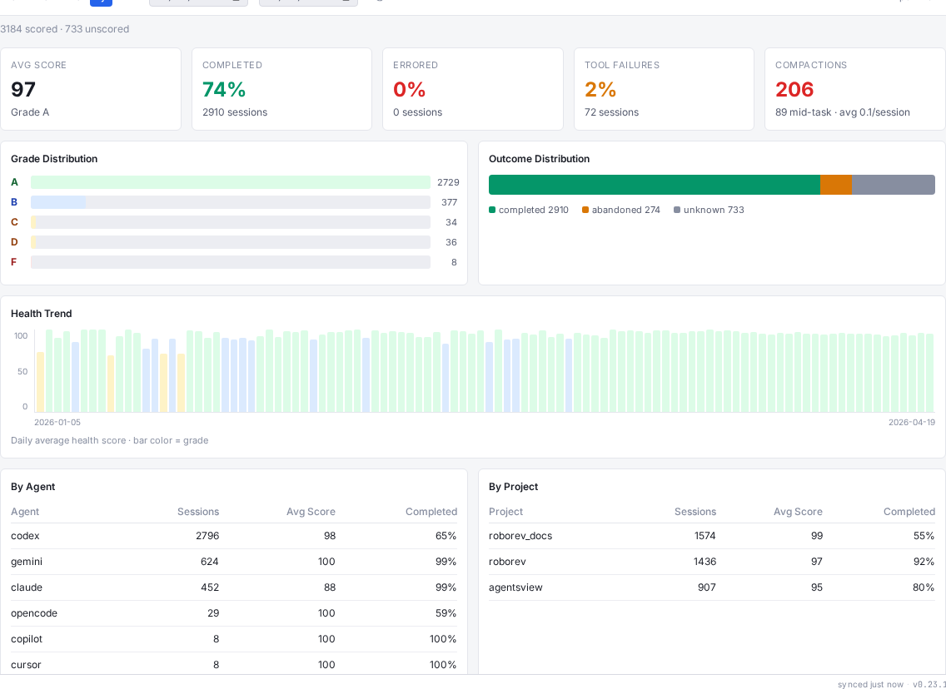Click the COMPACTIONS card showing 206
This screenshot has width=946, height=689.
(854, 89)
